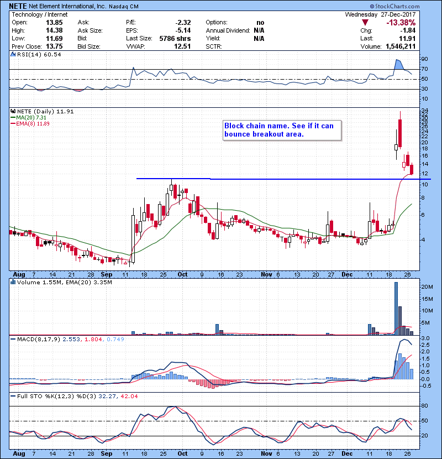The height and width of the screenshot is (459, 442).
Task: Select the EPS value -5.14
Action: click(x=183, y=30)
